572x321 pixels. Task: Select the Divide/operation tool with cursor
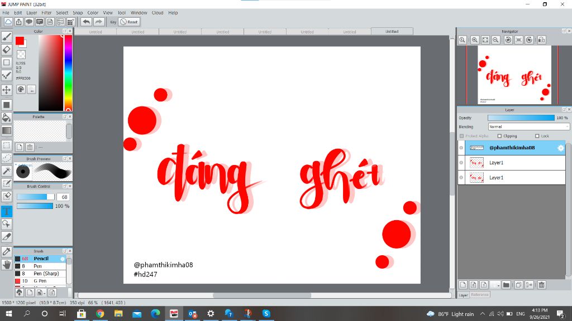(7, 223)
